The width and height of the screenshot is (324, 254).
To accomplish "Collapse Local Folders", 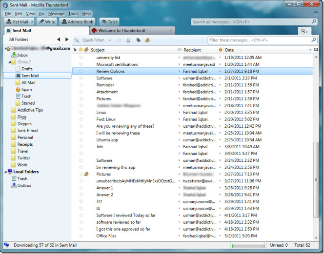I will pos(5,172).
